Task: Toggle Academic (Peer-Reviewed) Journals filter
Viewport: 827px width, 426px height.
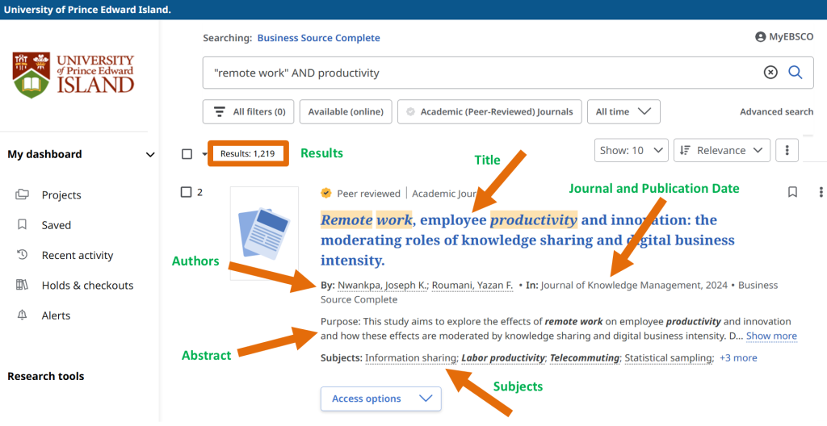Action: pyautogui.click(x=489, y=112)
